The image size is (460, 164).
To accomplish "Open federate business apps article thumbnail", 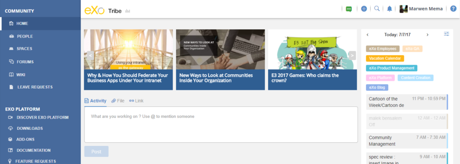I will coord(128,49).
